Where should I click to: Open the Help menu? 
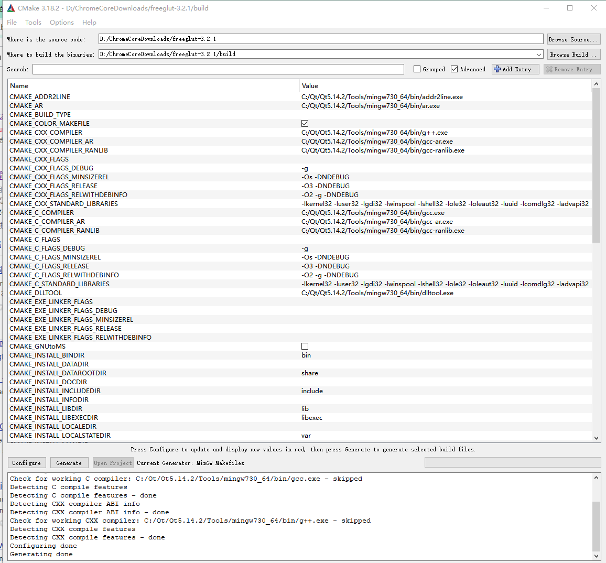(x=89, y=23)
